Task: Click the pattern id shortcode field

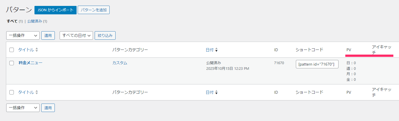Action: 317,64
